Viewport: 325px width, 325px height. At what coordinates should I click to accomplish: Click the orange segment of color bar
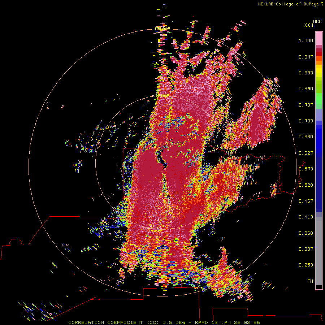319,62
